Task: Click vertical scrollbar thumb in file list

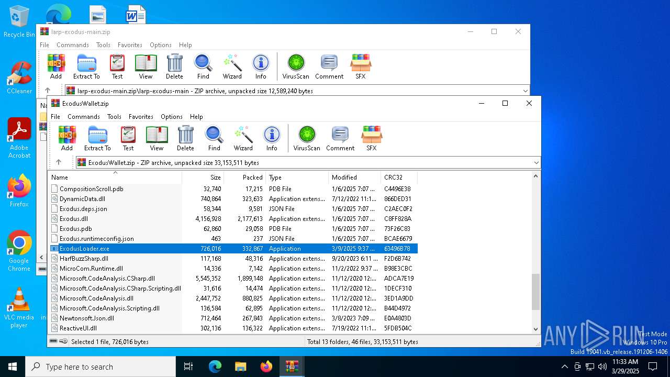Action: (x=535, y=292)
